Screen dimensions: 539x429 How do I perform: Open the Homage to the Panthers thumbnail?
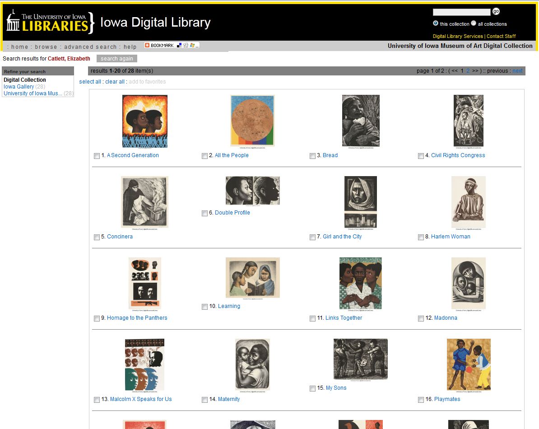(144, 284)
